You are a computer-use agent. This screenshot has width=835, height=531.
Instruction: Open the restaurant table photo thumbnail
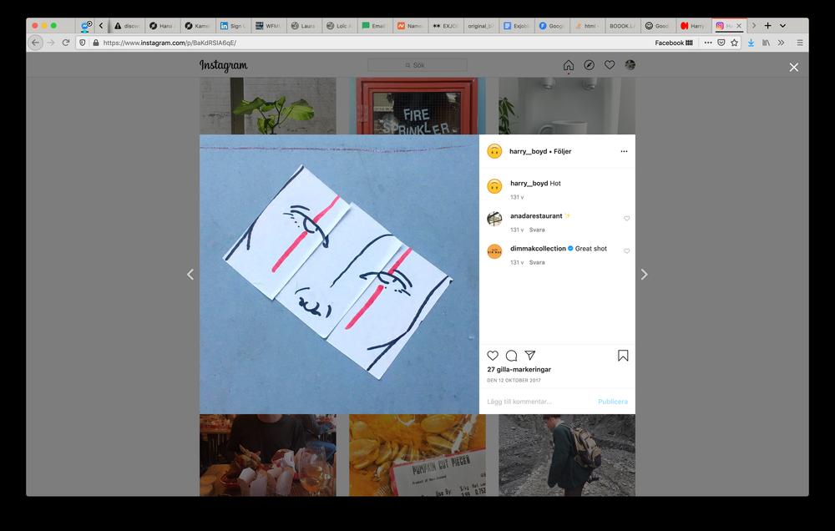click(x=268, y=455)
